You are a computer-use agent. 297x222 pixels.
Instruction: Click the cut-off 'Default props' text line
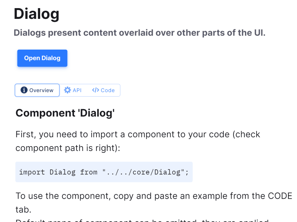click(142, 221)
